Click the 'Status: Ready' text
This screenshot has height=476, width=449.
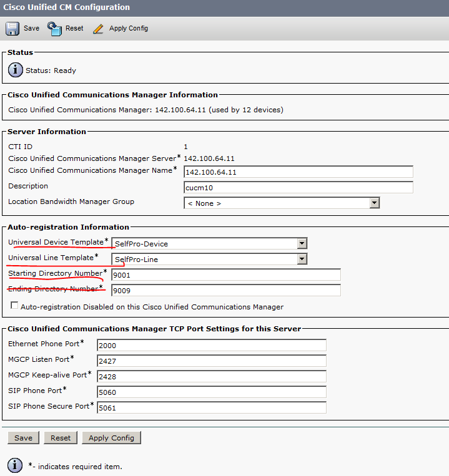pos(51,70)
